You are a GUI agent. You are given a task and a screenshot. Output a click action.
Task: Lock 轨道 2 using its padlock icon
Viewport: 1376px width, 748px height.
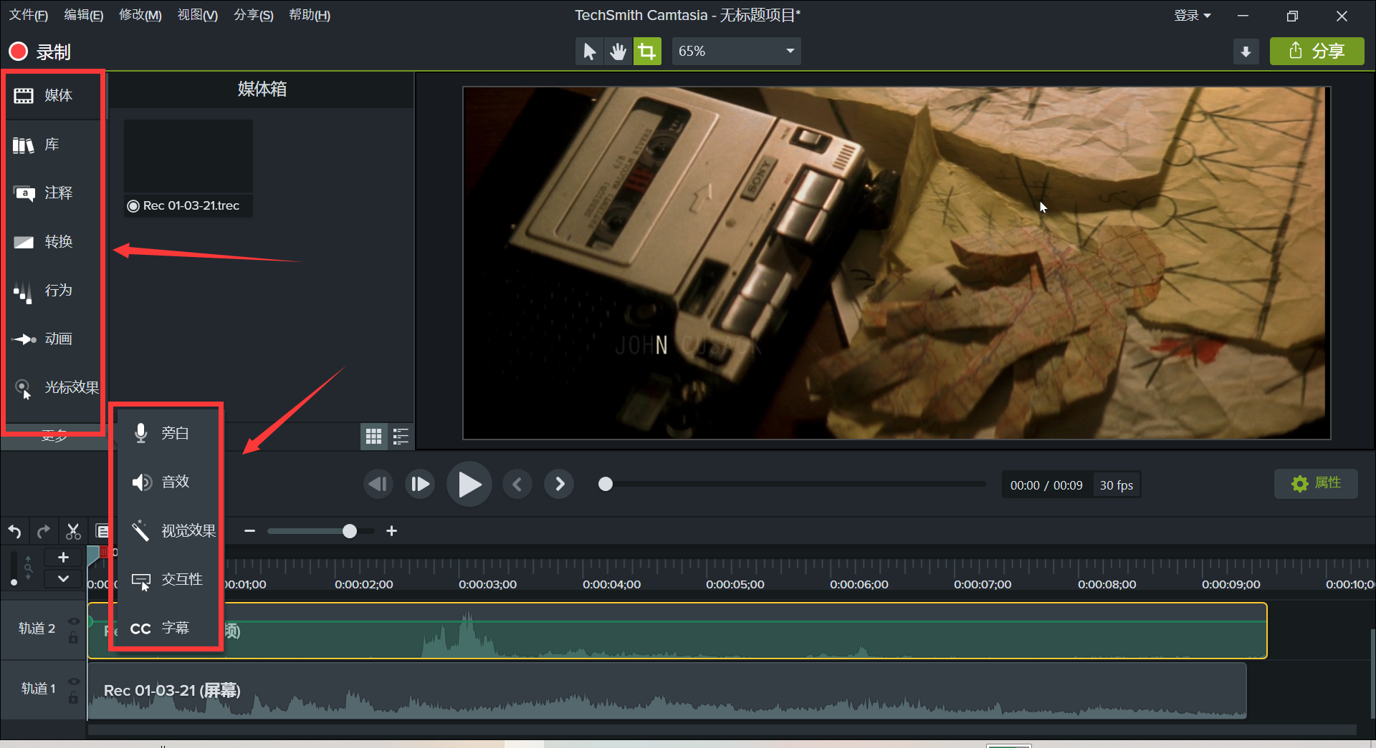coord(73,637)
